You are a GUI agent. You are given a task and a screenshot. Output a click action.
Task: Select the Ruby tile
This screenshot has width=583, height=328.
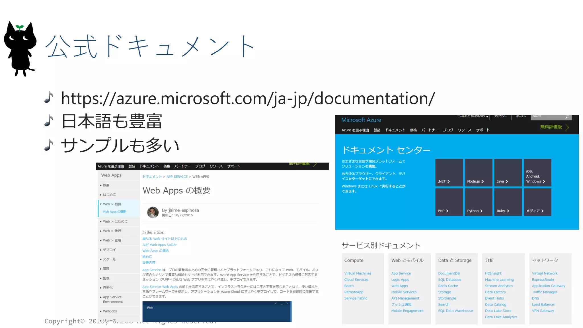508,202
